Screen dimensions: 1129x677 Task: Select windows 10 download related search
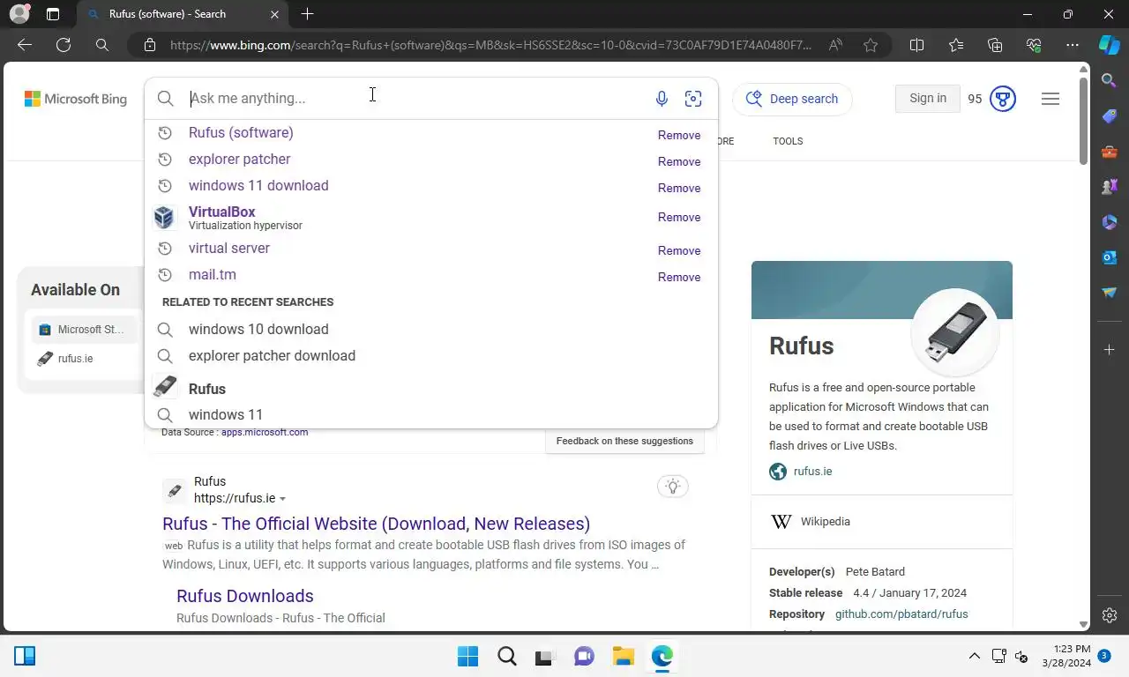[258, 330]
